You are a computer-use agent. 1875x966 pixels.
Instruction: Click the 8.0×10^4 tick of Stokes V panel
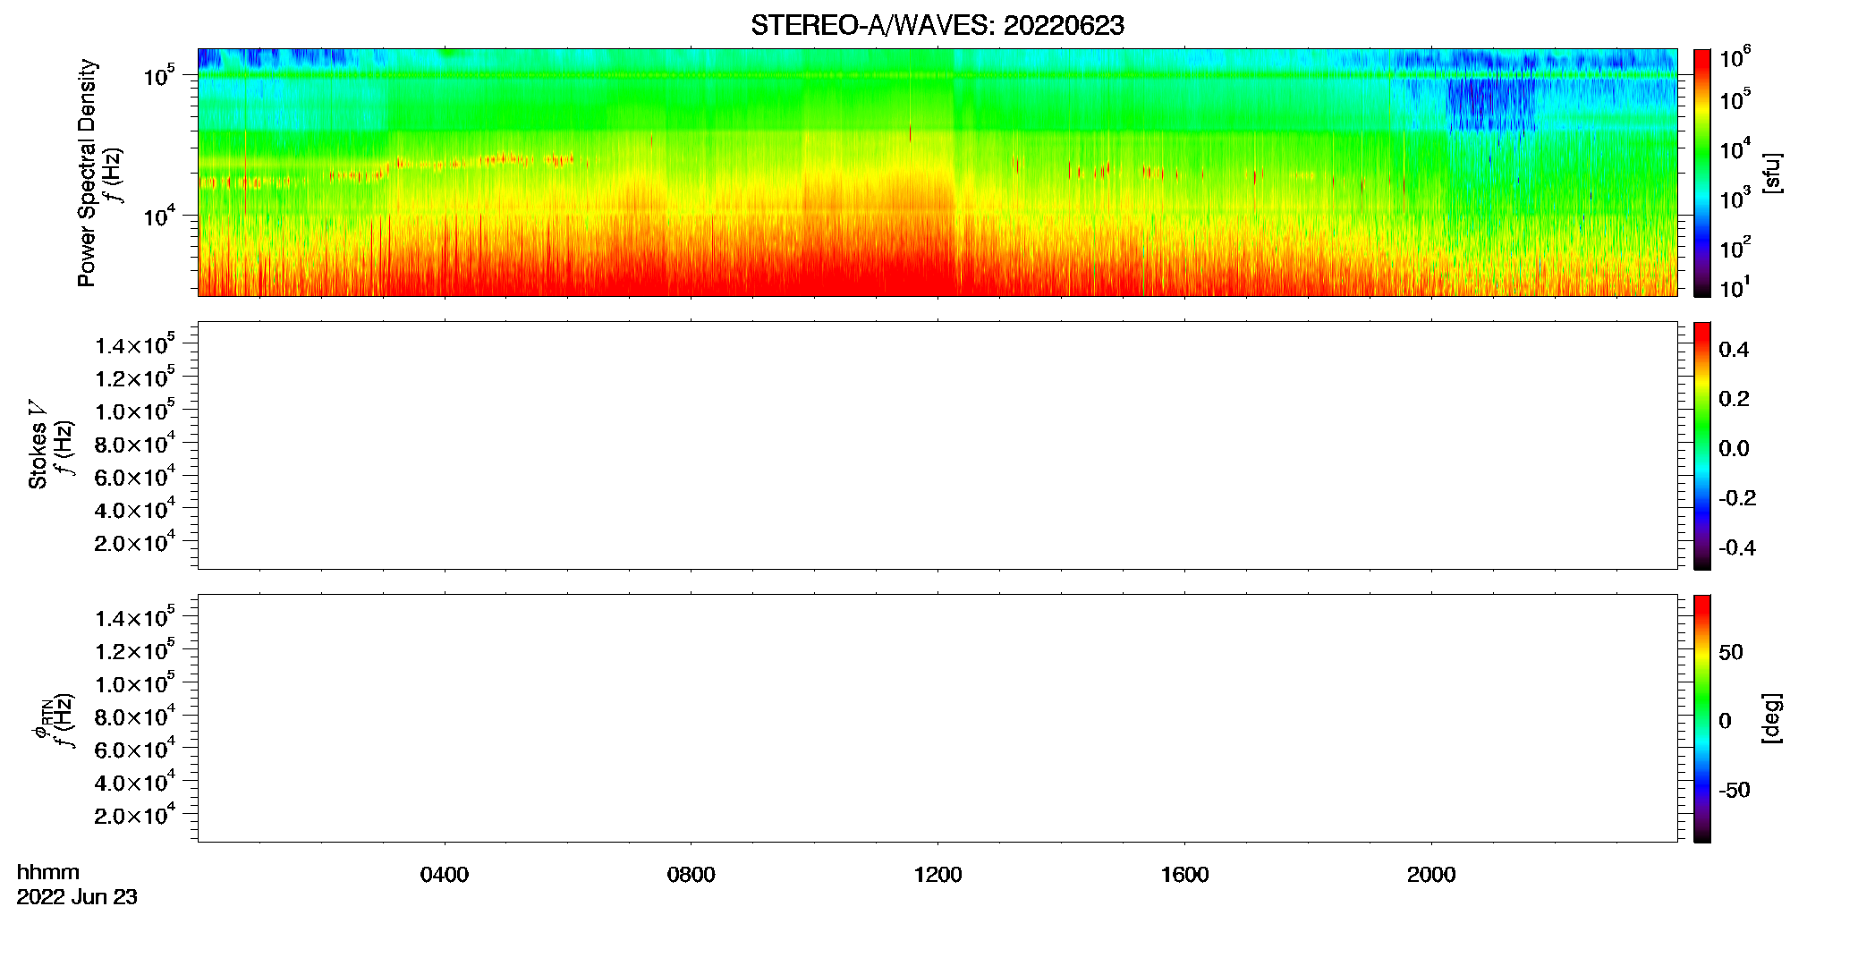(134, 443)
